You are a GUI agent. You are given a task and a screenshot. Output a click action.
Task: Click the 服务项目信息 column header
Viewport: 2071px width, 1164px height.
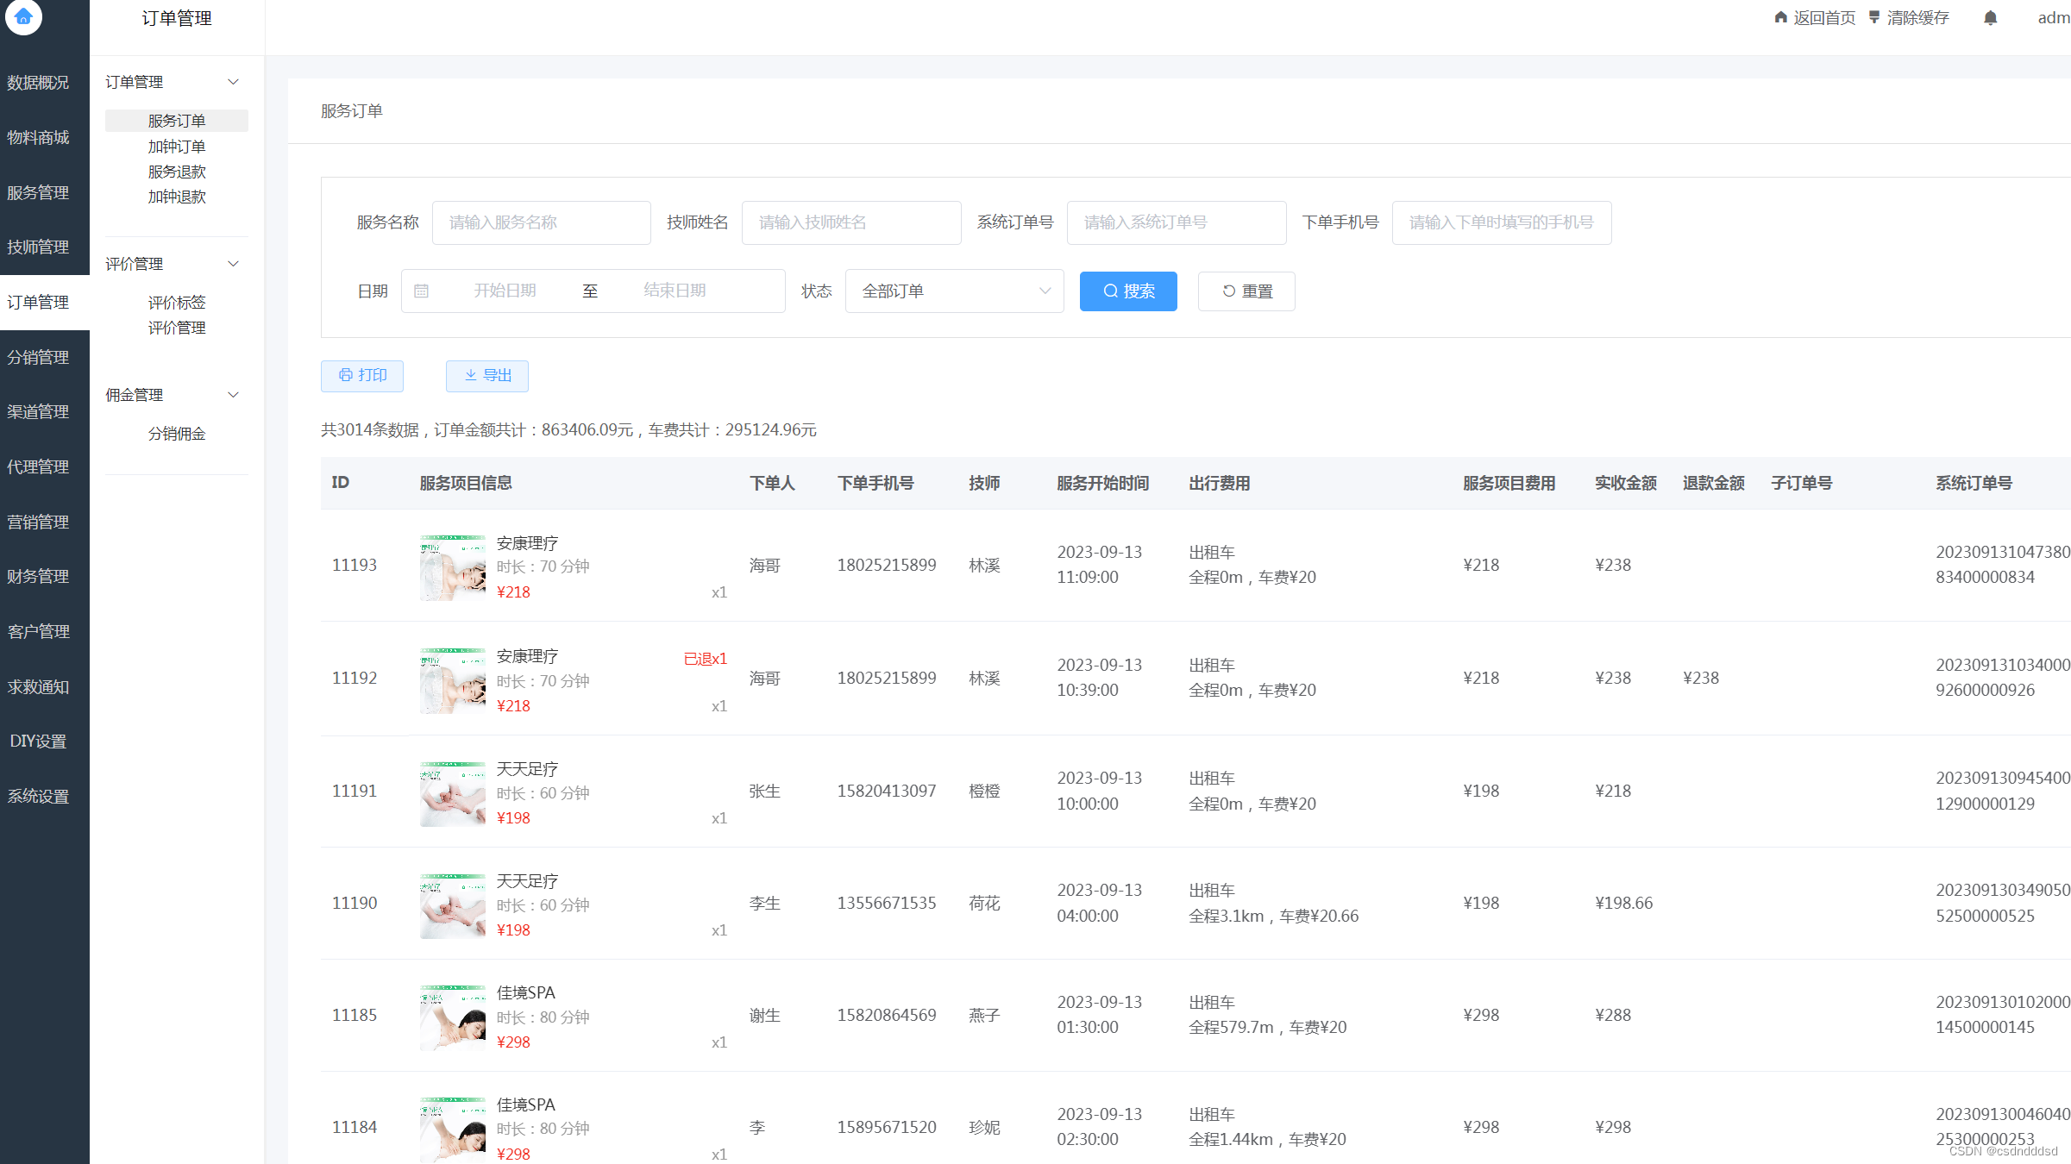point(466,483)
